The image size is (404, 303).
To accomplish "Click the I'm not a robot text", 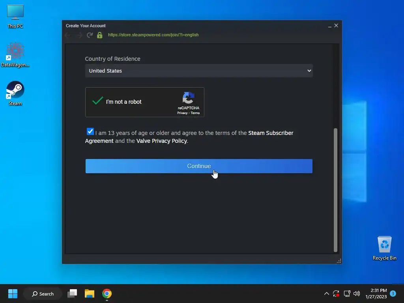I will [x=123, y=102].
